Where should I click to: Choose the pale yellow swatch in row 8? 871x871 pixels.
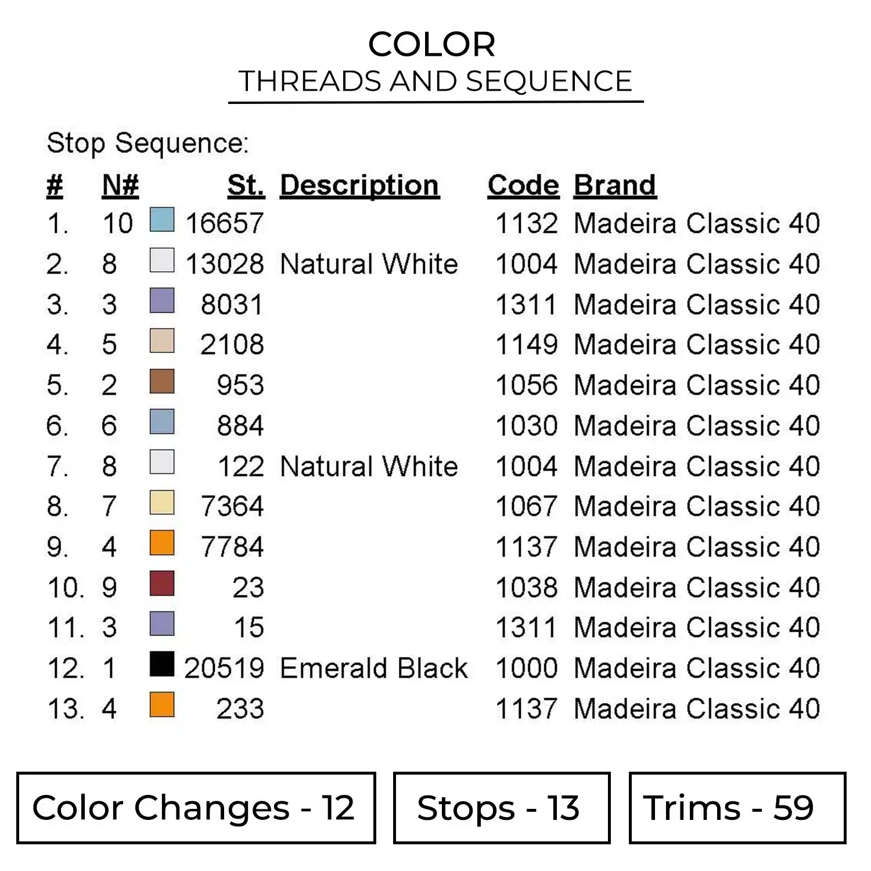162,503
